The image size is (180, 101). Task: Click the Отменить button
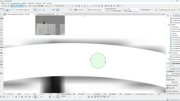pyautogui.click(x=81, y=97)
